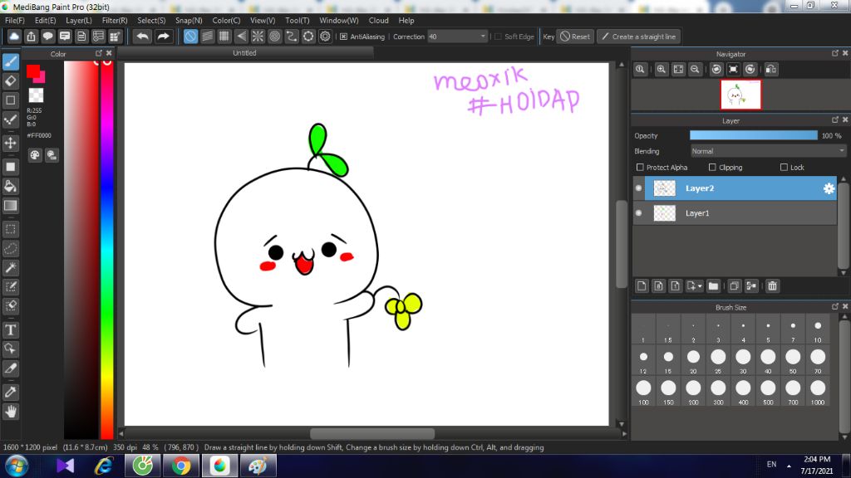Turn snap off using the circle-slash icon
851x478 pixels.
190,37
